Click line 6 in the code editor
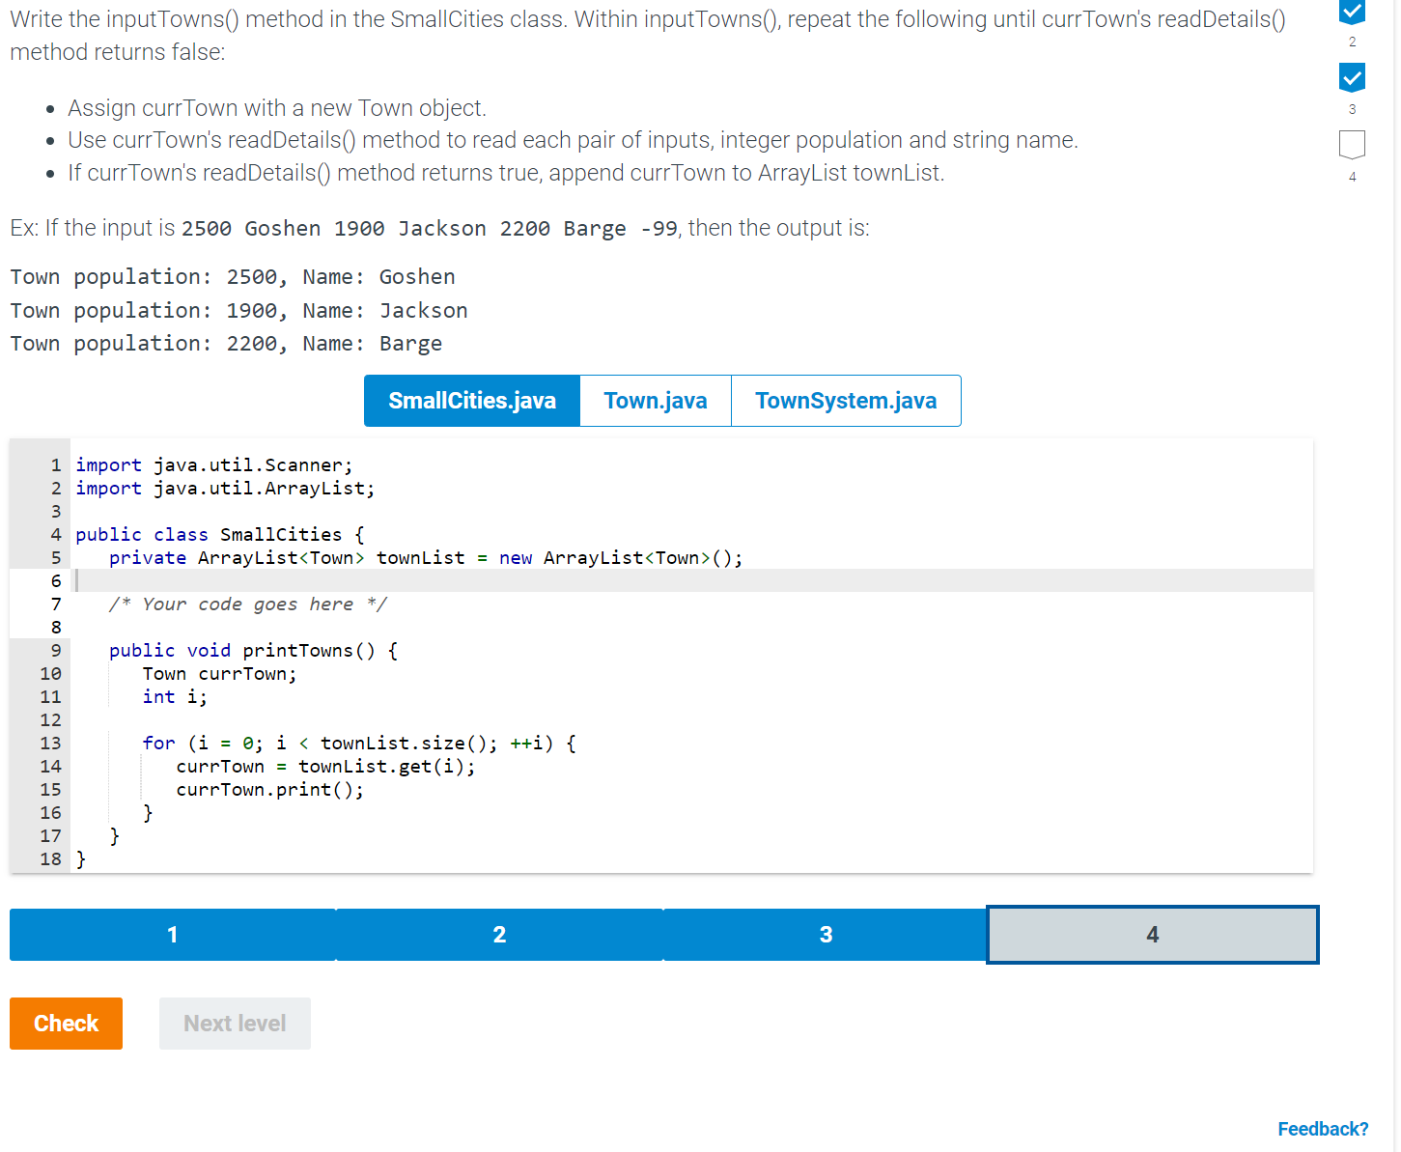This screenshot has height=1152, width=1401. point(290,580)
